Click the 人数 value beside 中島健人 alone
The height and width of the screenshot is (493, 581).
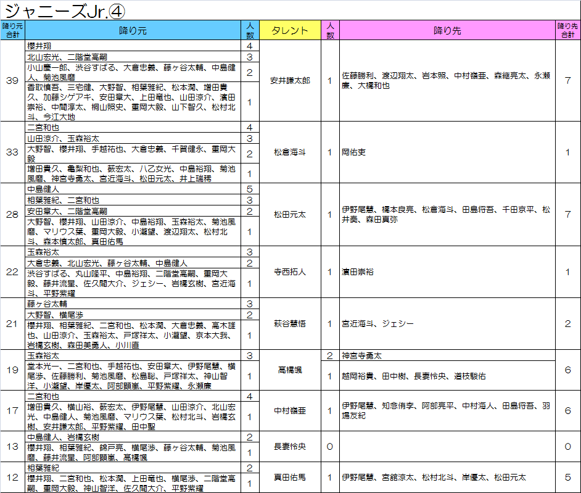coord(250,189)
